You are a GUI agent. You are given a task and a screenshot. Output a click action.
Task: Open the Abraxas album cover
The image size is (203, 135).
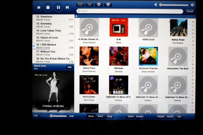coord(119,56)
